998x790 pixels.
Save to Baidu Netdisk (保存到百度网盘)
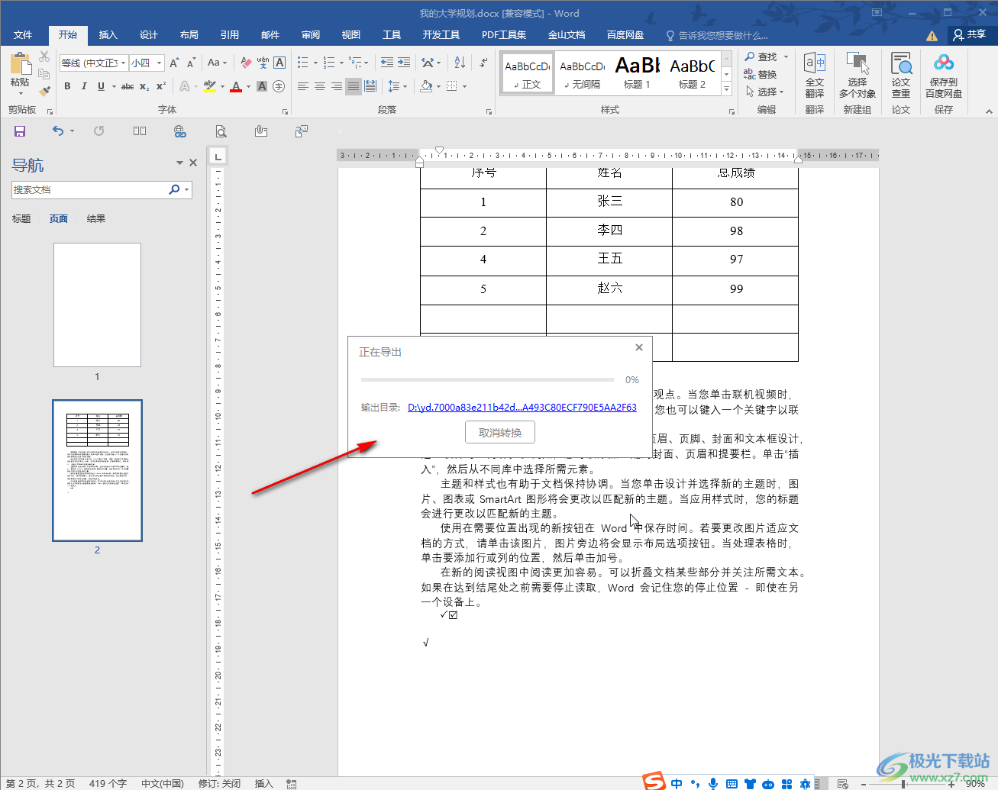[944, 75]
